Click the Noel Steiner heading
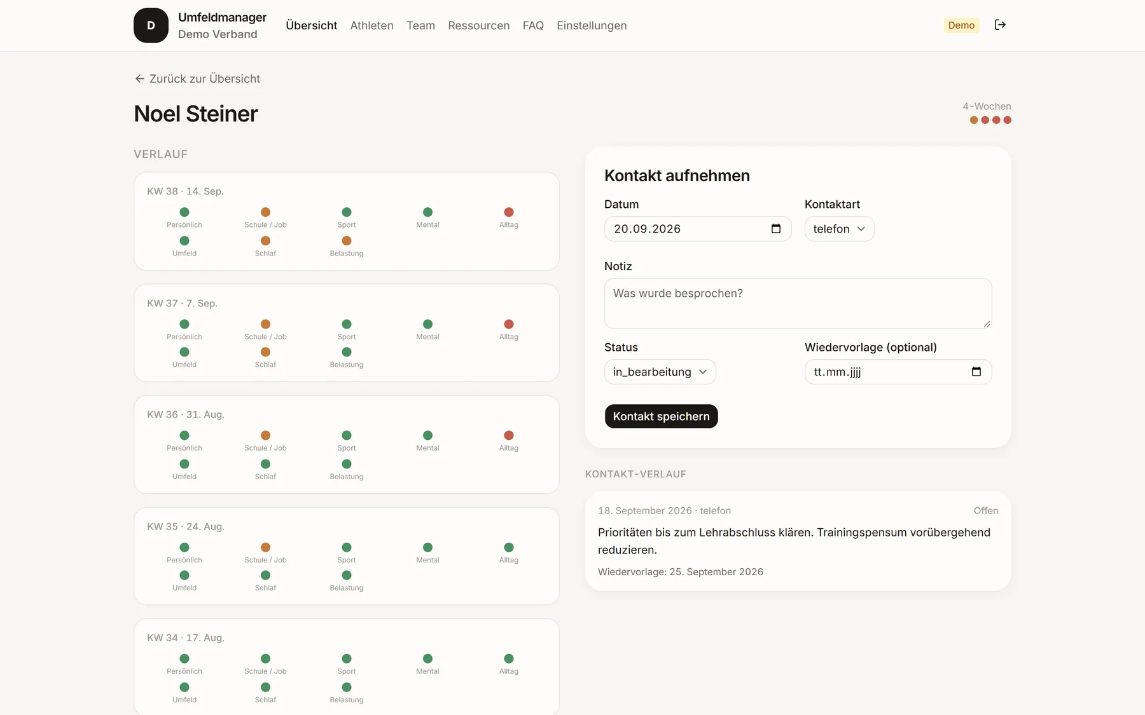The height and width of the screenshot is (715, 1145). pyautogui.click(x=196, y=114)
